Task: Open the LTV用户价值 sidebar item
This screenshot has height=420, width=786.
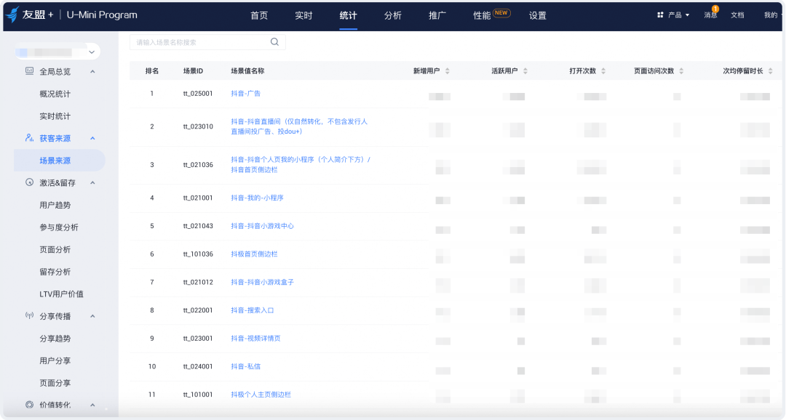Action: (x=62, y=294)
